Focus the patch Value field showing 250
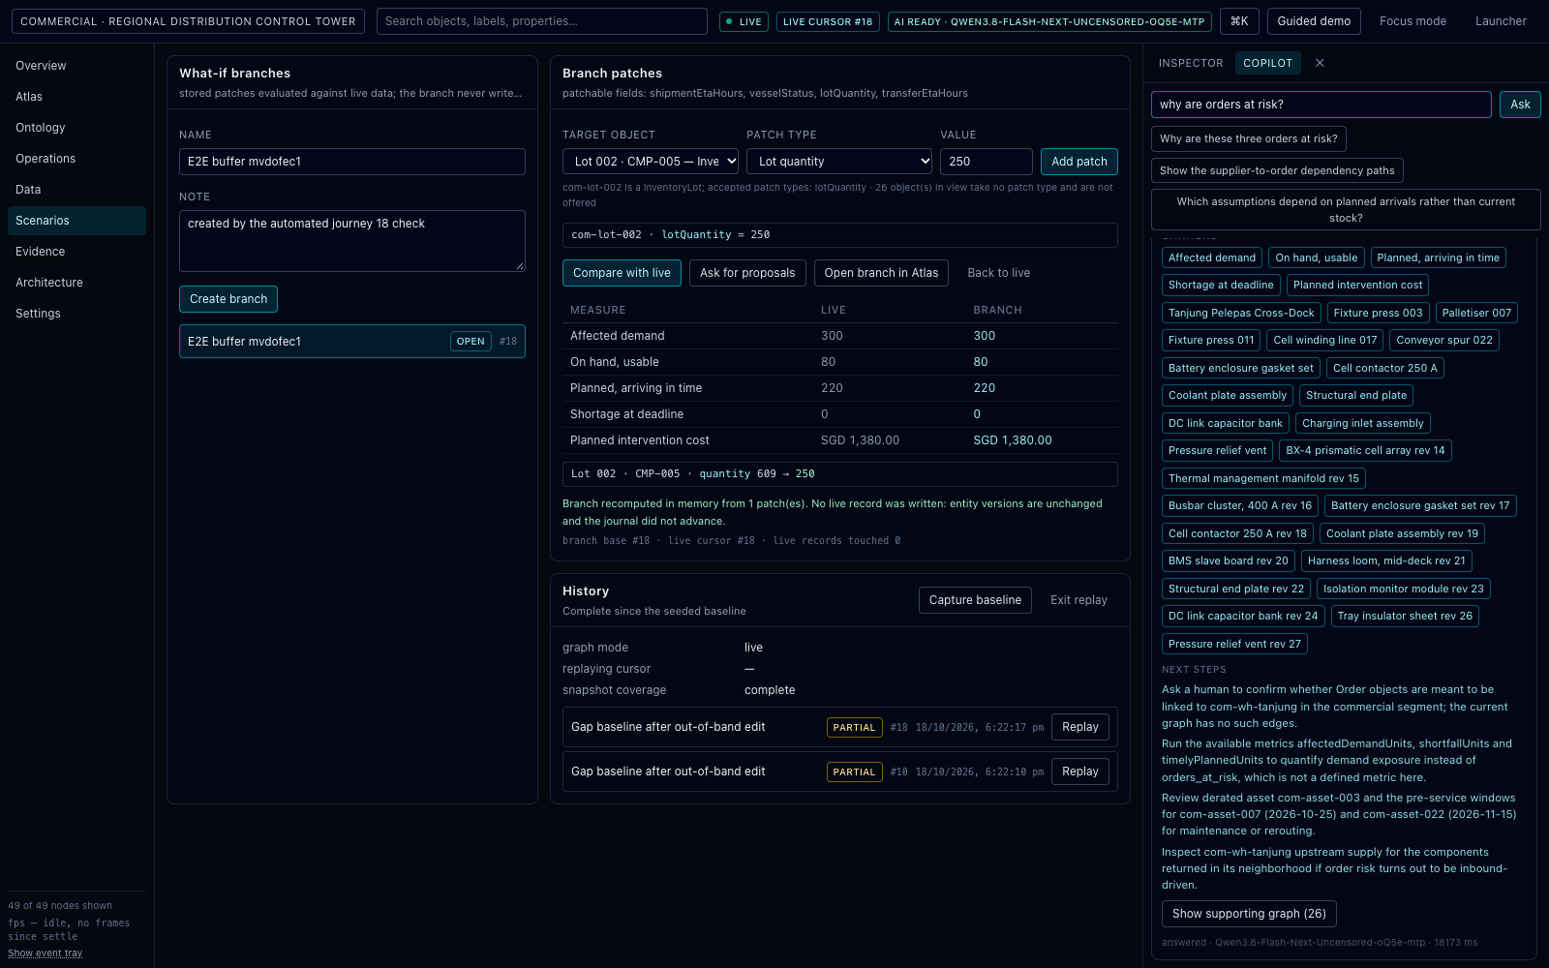 pyautogui.click(x=986, y=162)
